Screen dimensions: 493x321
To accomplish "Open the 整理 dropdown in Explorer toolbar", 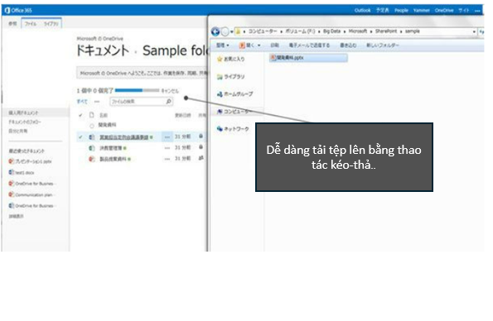I will pos(222,46).
